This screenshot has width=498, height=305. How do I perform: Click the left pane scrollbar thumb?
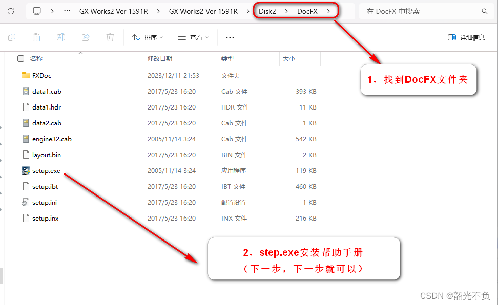(x=1, y=275)
